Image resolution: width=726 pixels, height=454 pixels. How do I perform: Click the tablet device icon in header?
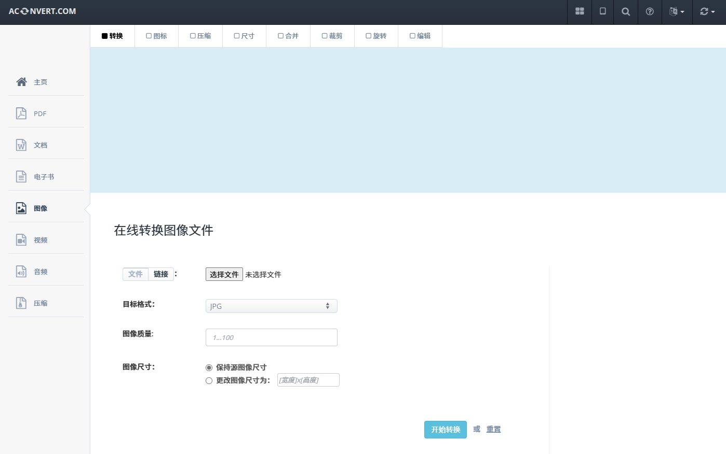click(x=602, y=11)
